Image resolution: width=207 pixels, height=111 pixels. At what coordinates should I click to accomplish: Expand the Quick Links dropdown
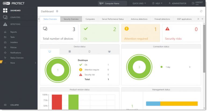click(139, 3)
